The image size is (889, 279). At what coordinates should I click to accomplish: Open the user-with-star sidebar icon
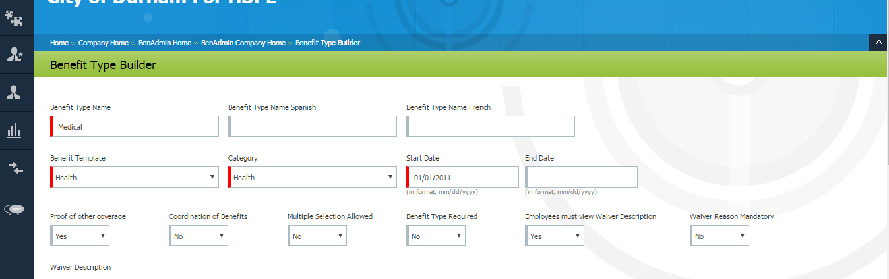(15, 55)
